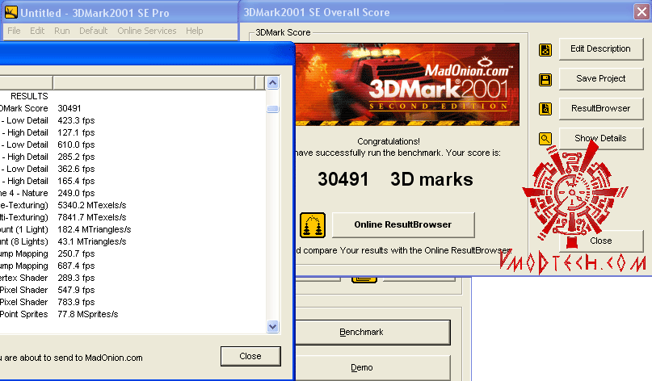
Task: Close the results details dialog
Action: [x=250, y=356]
